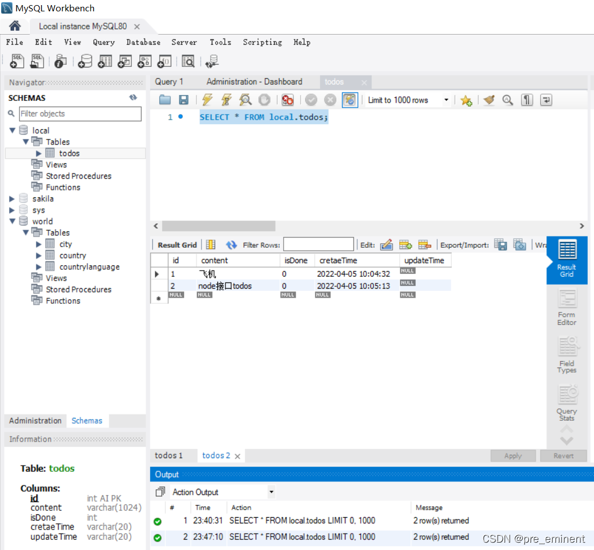Open SQL script file icon in main toolbar
This screenshot has width=594, height=550.
tap(37, 61)
